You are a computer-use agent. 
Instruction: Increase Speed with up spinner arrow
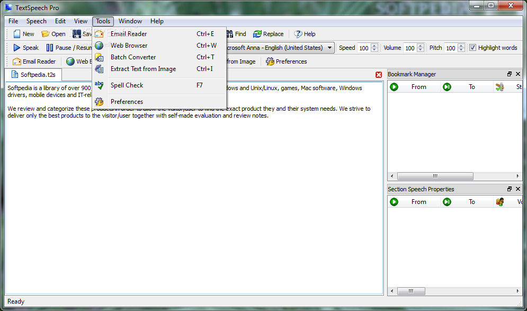click(374, 46)
